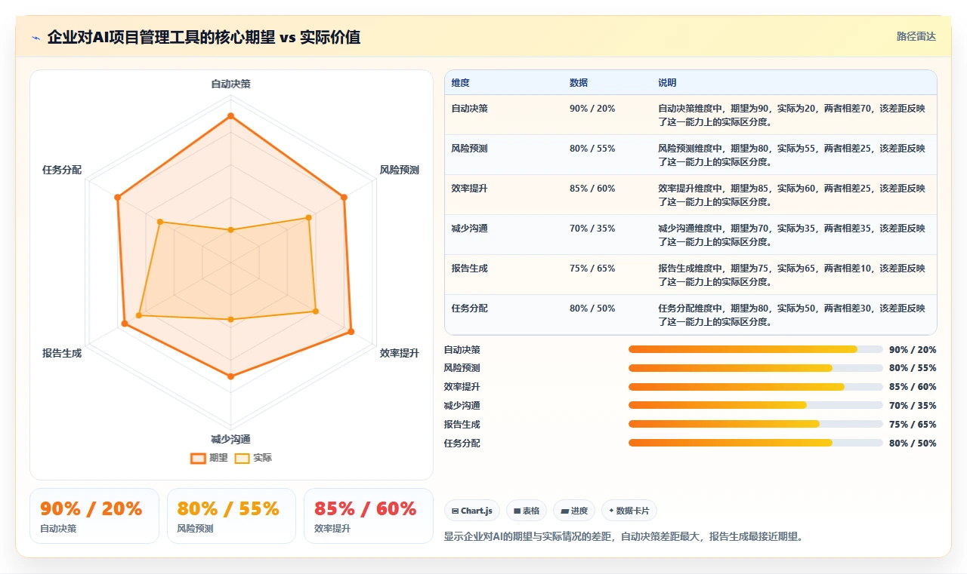967x574 pixels.
Task: Click the 期望 data point on 效率提升 axis
Action: (x=351, y=332)
